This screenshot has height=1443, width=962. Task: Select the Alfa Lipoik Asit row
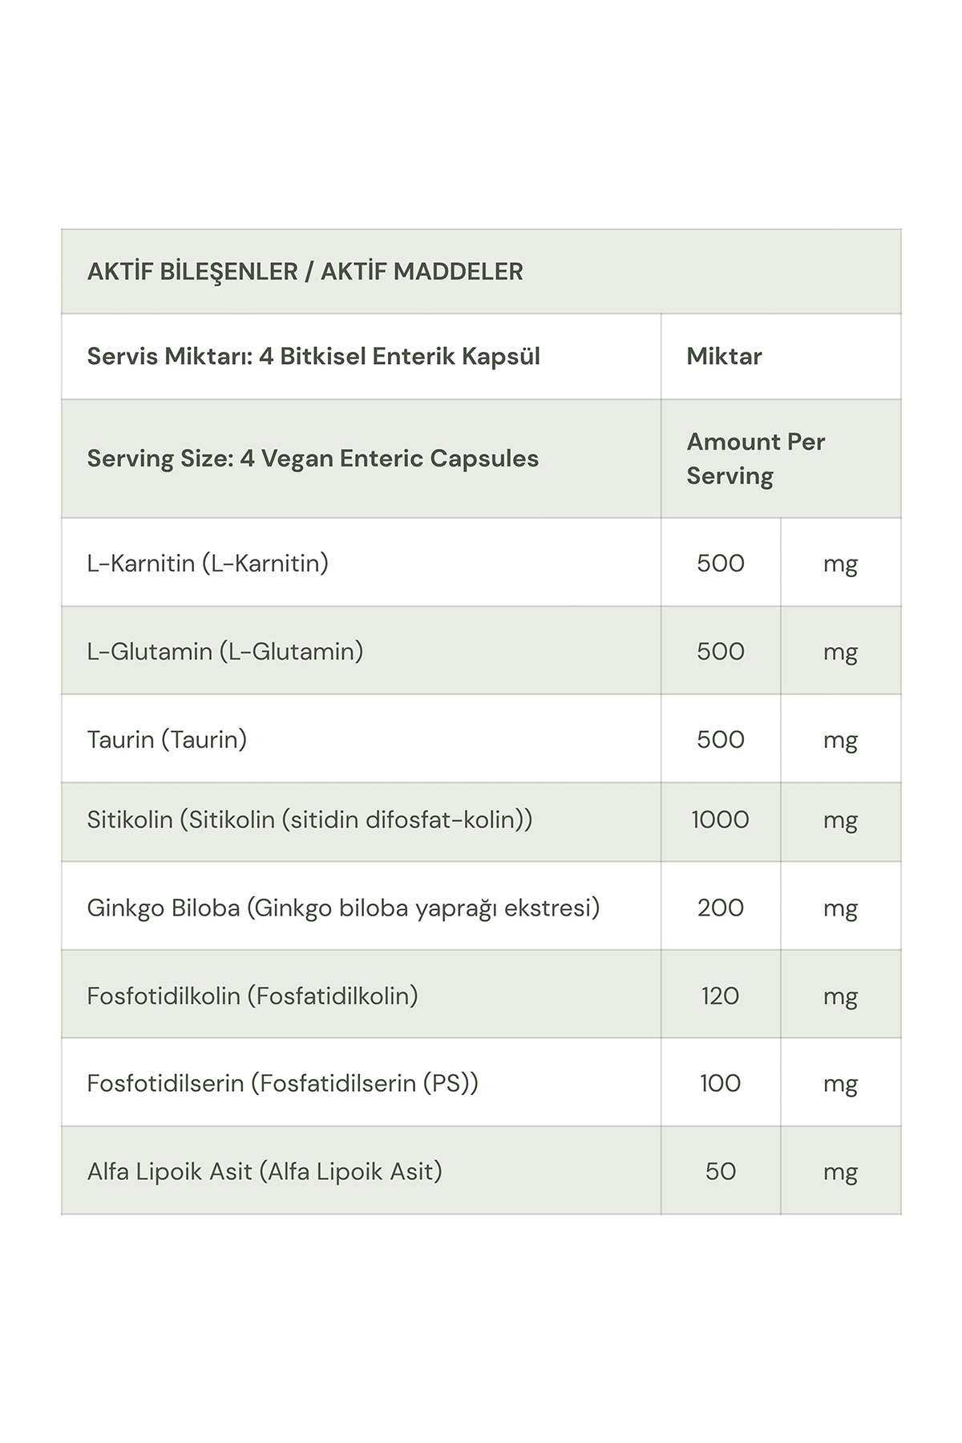click(x=265, y=1171)
